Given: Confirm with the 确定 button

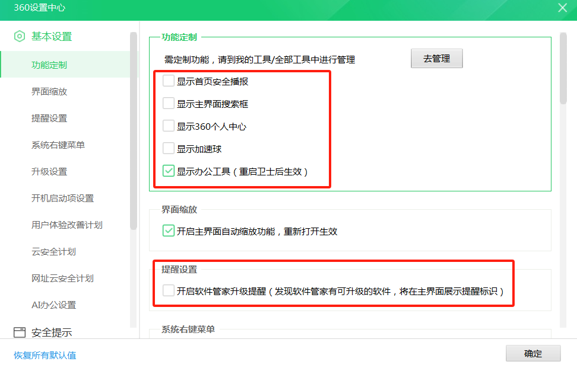Looking at the screenshot, I should point(533,353).
